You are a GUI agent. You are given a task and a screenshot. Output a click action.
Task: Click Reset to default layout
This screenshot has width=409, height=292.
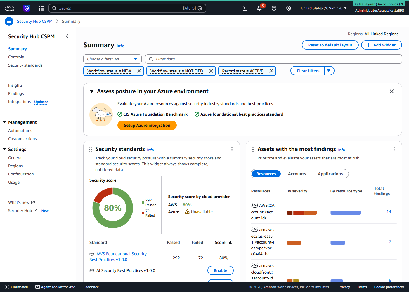(330, 45)
